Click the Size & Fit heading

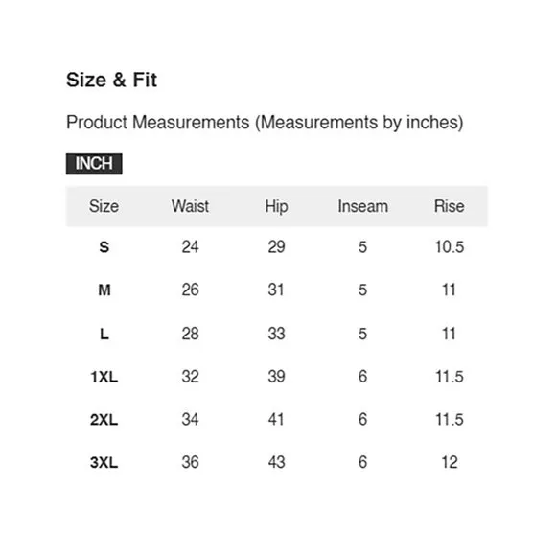tap(111, 80)
